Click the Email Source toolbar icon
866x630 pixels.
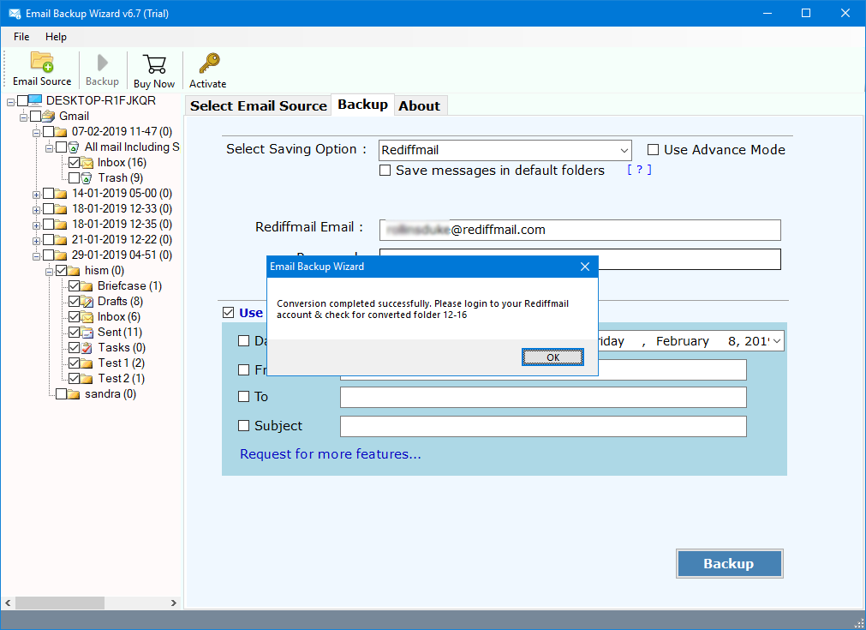click(x=42, y=62)
